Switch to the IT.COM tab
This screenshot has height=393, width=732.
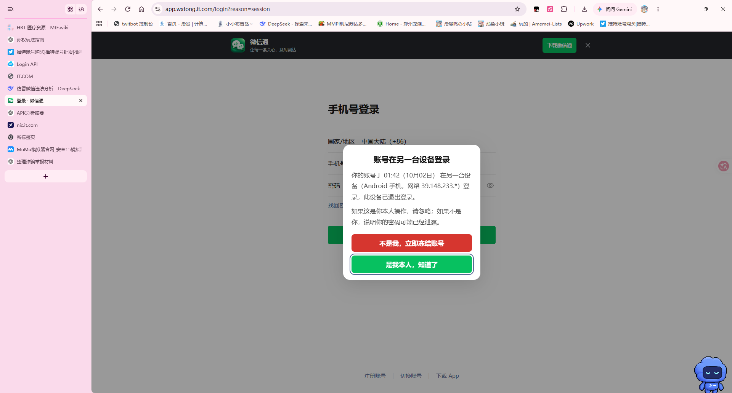point(46,76)
